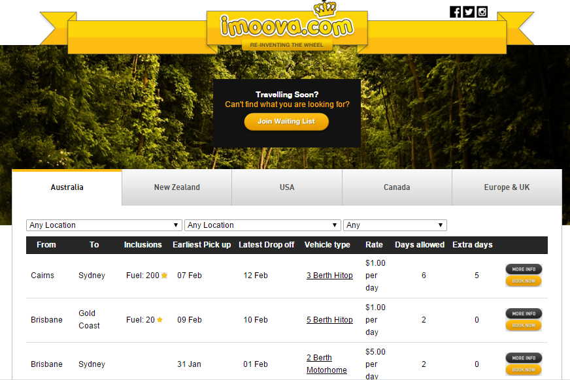Click Brisbane in the 31 Jan row

(46, 364)
